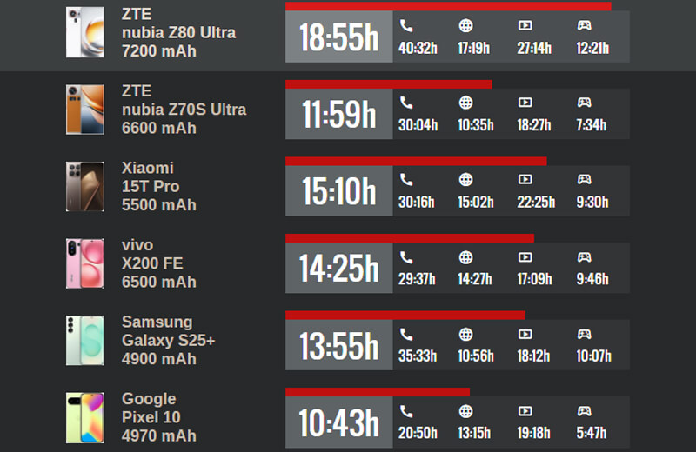Click the gaming controller icon for nubia Z70S Ultra

[585, 103]
